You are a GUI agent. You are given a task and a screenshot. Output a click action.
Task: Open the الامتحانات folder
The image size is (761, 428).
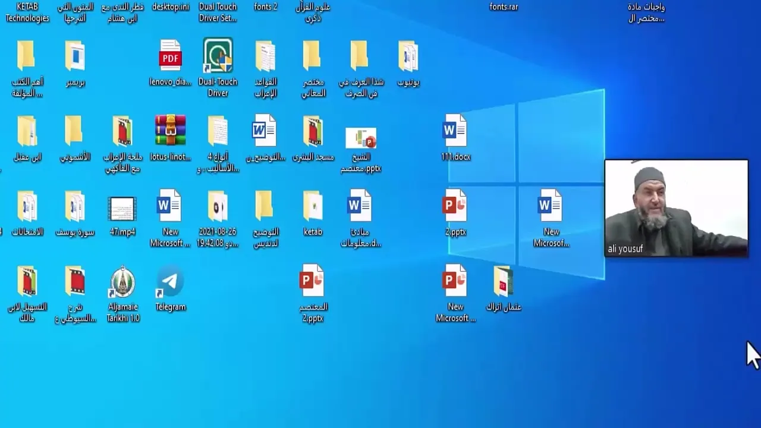pyautogui.click(x=27, y=206)
